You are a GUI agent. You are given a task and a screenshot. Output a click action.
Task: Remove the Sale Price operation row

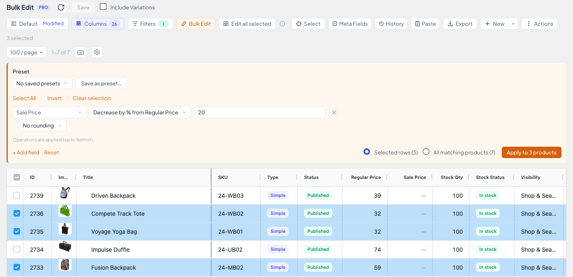pyautogui.click(x=334, y=112)
